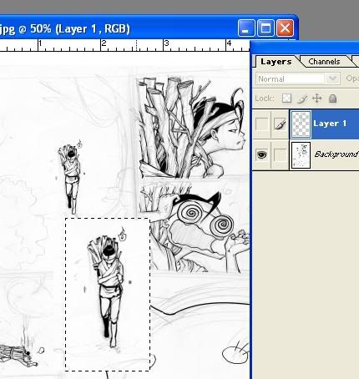Click the Layer 1 transparent thumbnail
Image resolution: width=359 pixels, height=379 pixels.
(301, 124)
